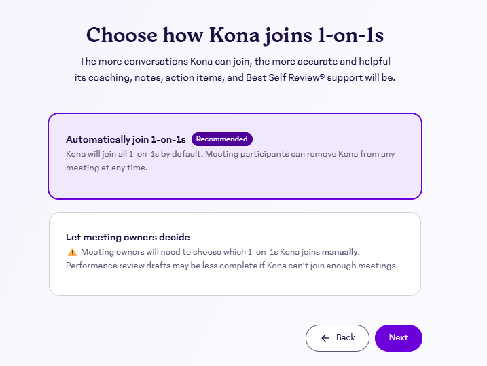Click the Back button

point(338,338)
